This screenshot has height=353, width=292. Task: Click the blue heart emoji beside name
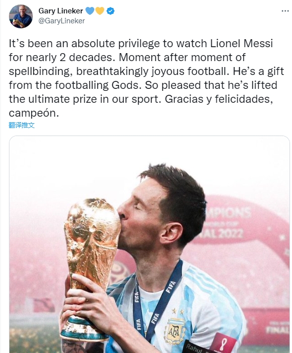coord(90,11)
